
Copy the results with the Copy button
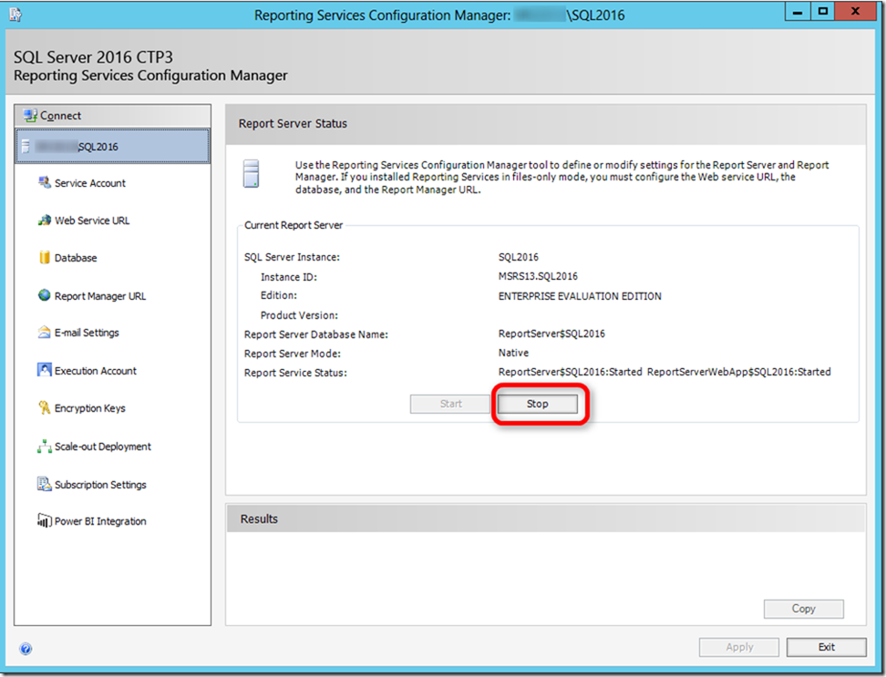(803, 609)
